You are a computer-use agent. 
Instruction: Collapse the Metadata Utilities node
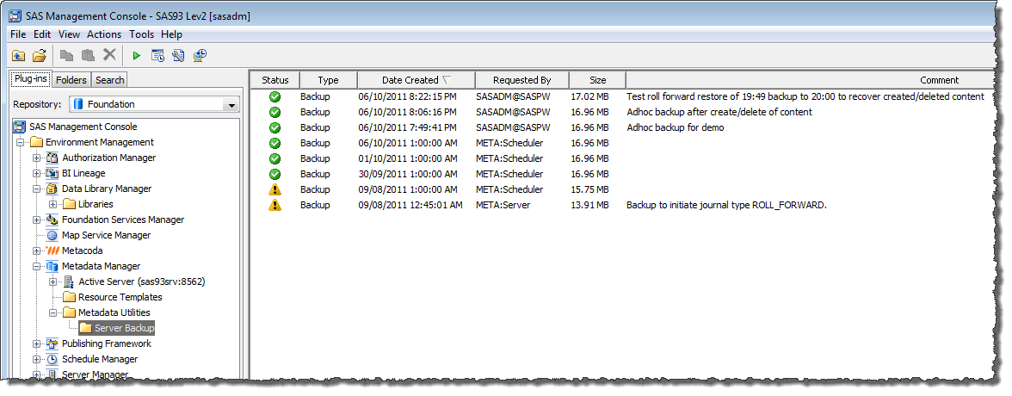[53, 312]
